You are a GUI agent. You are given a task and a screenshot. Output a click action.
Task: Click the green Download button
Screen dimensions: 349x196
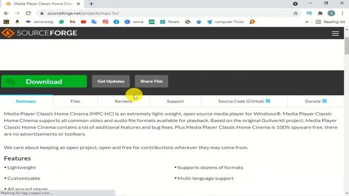[x=44, y=81]
